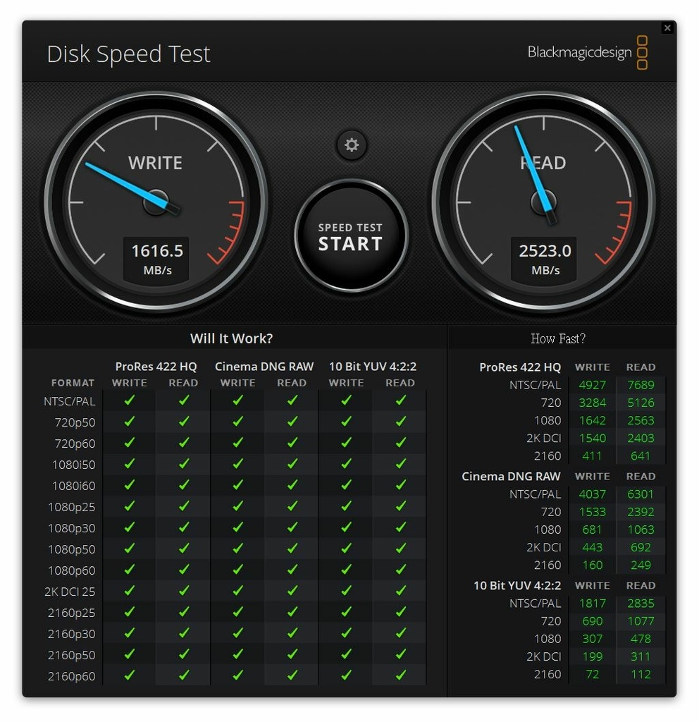Click the READ gauge needle hub
This screenshot has width=699, height=722.
(543, 202)
